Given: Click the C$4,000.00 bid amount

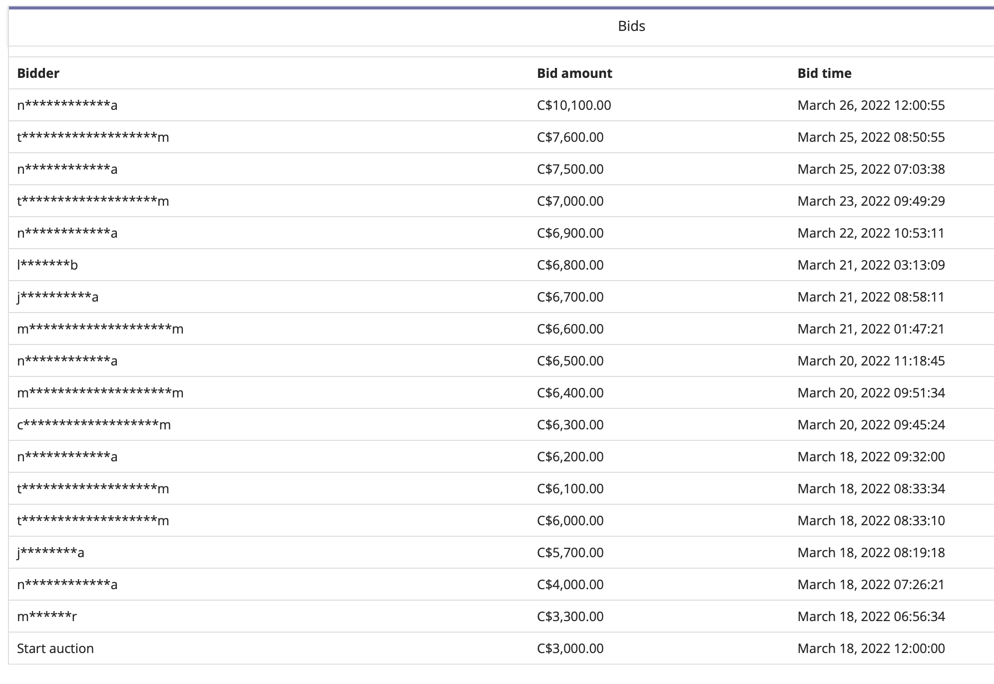Looking at the screenshot, I should pos(570,585).
